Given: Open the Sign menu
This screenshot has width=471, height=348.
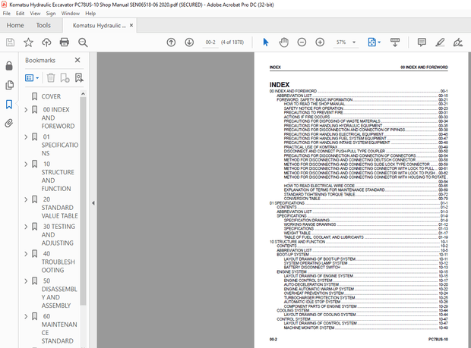Looking at the screenshot, I should 51,14.
